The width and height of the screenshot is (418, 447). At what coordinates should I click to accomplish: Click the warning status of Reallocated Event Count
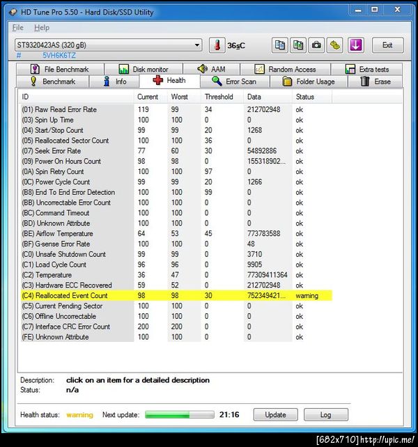[307, 296]
